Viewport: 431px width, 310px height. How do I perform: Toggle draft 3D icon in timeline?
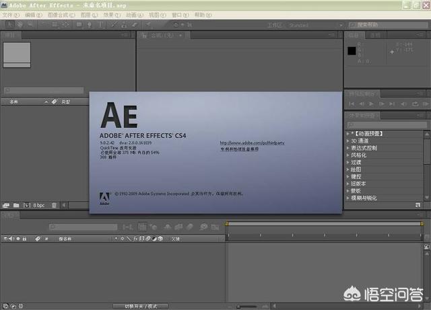point(154,227)
